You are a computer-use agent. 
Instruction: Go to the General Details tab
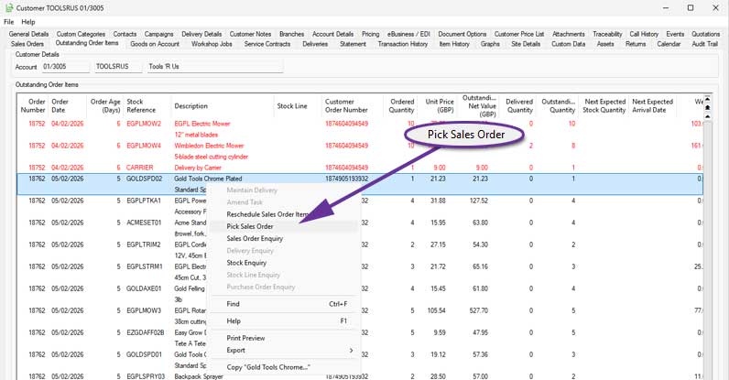pos(28,33)
